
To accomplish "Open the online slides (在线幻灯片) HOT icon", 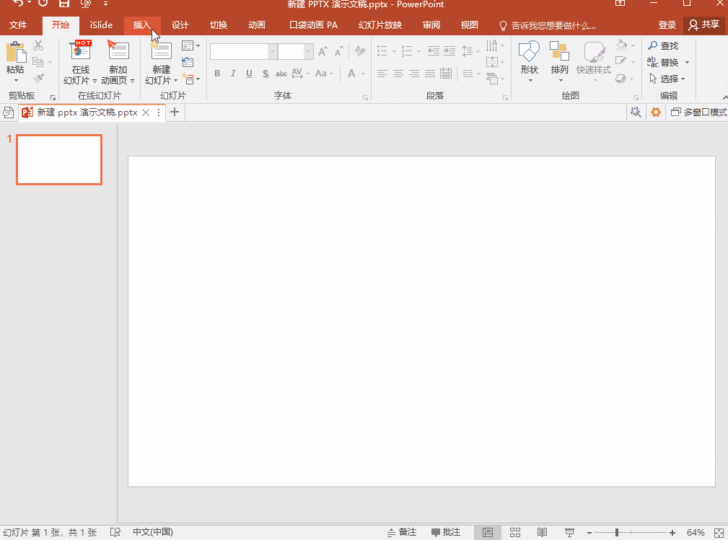I will (x=80, y=51).
